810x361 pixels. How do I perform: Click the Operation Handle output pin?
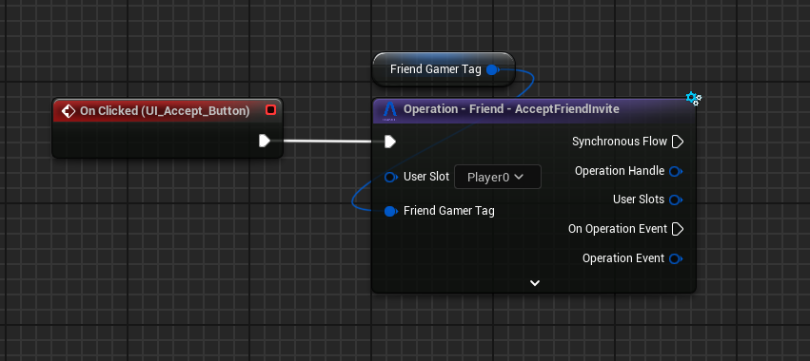point(676,171)
